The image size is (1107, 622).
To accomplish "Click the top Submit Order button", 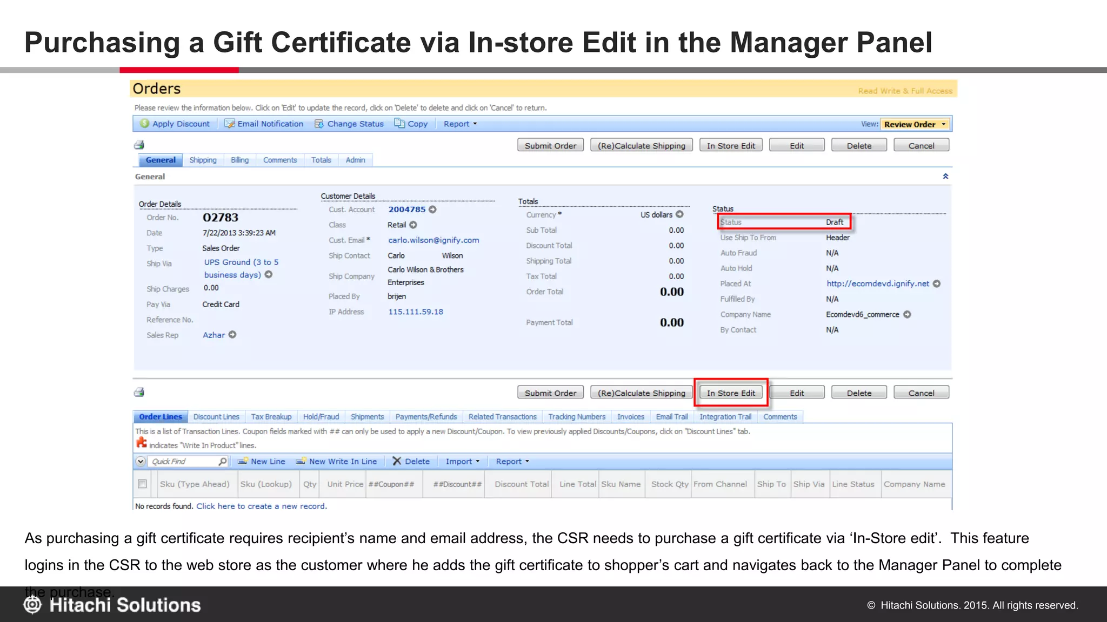I will pyautogui.click(x=550, y=145).
